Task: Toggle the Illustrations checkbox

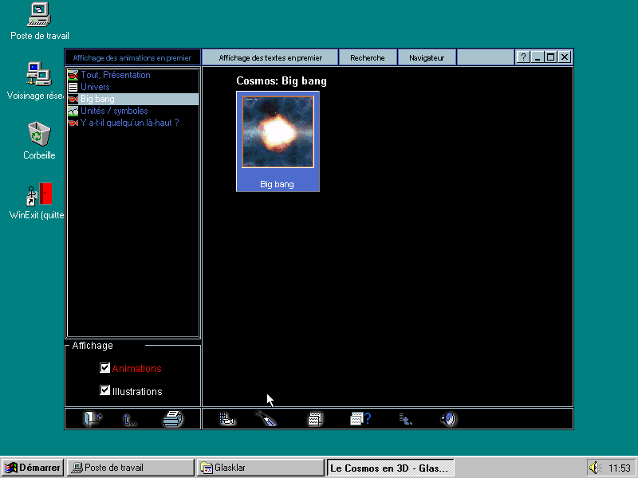Action: 104,390
